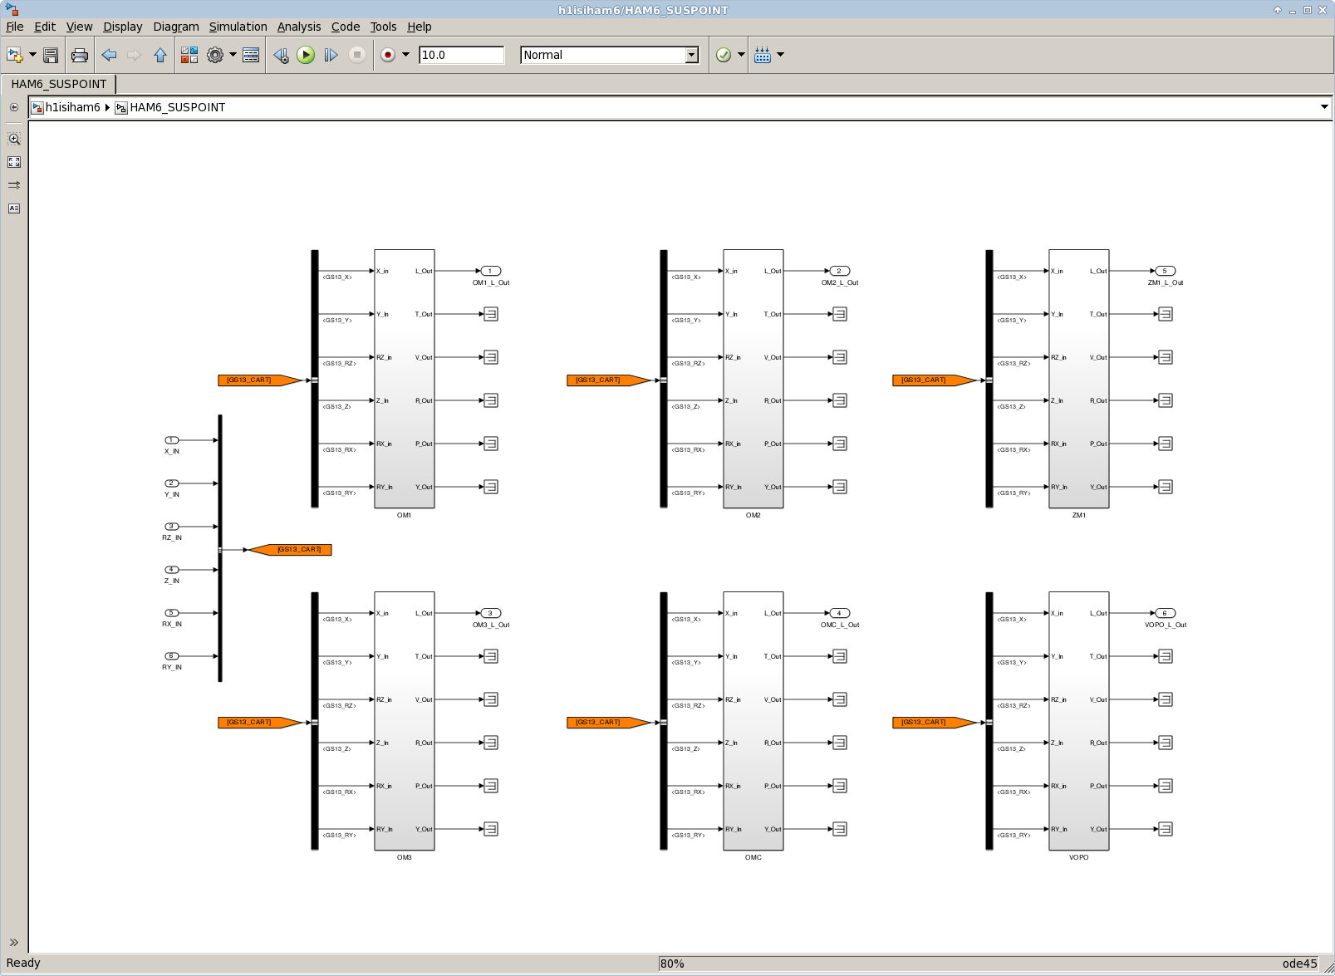Expand the palette with the double chevron
Screen dimensions: 1335x976
coord(14,942)
